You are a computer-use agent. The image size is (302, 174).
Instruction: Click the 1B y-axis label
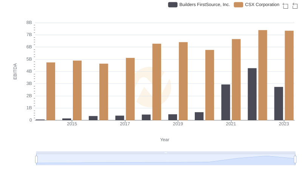(29, 108)
